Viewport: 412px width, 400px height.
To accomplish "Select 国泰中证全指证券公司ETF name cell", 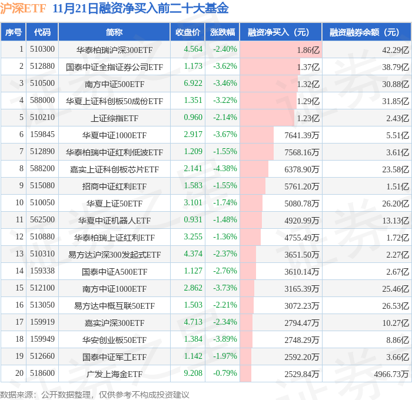I will coord(114,67).
